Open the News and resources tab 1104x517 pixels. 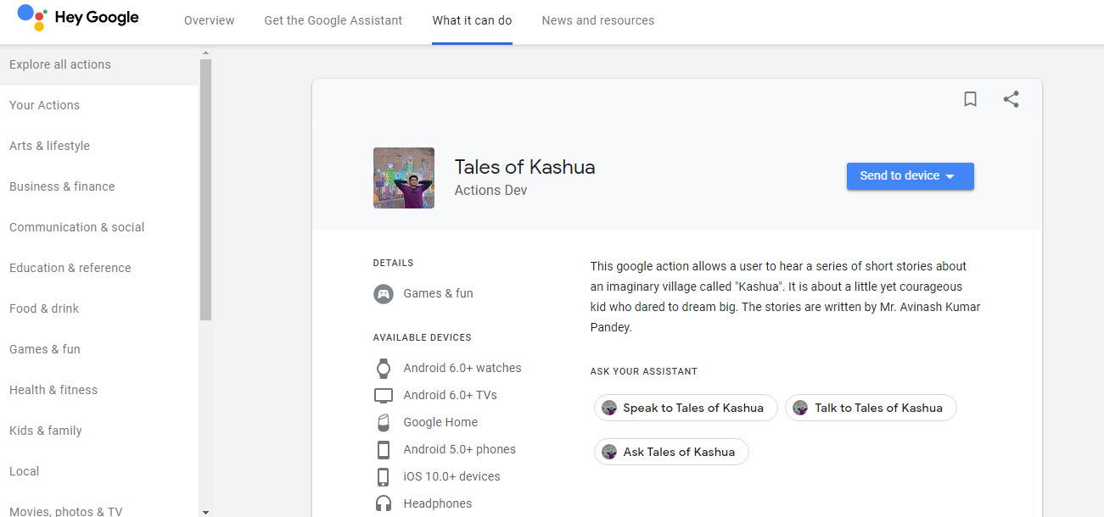point(597,20)
